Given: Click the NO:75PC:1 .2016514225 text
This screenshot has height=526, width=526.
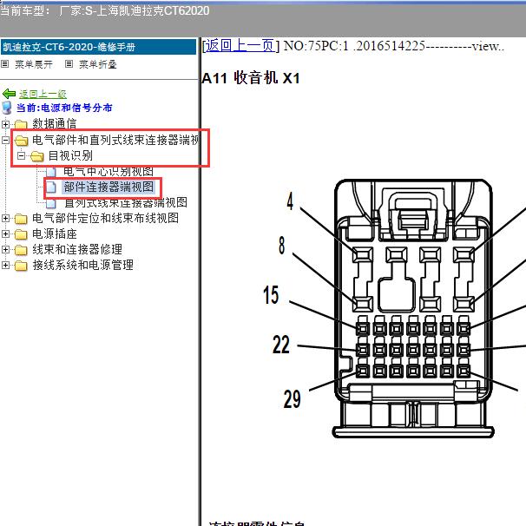Looking at the screenshot, I should pyautogui.click(x=354, y=46).
